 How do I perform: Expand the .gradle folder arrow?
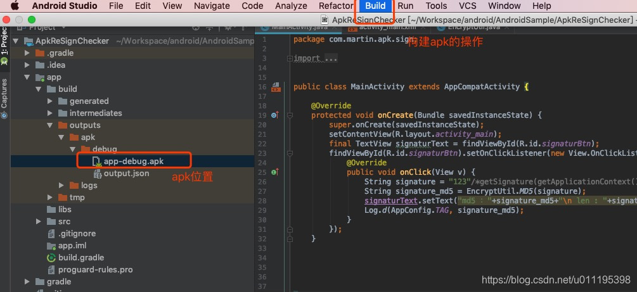point(27,53)
